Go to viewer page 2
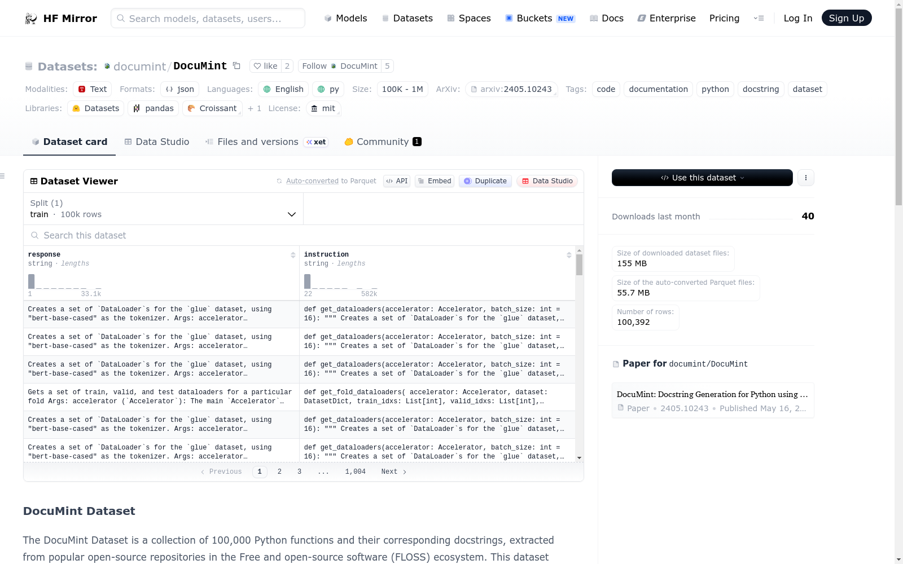This screenshot has width=903, height=564. (279, 472)
